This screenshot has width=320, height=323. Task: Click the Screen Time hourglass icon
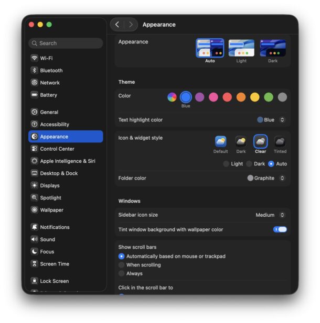pyautogui.click(x=35, y=264)
